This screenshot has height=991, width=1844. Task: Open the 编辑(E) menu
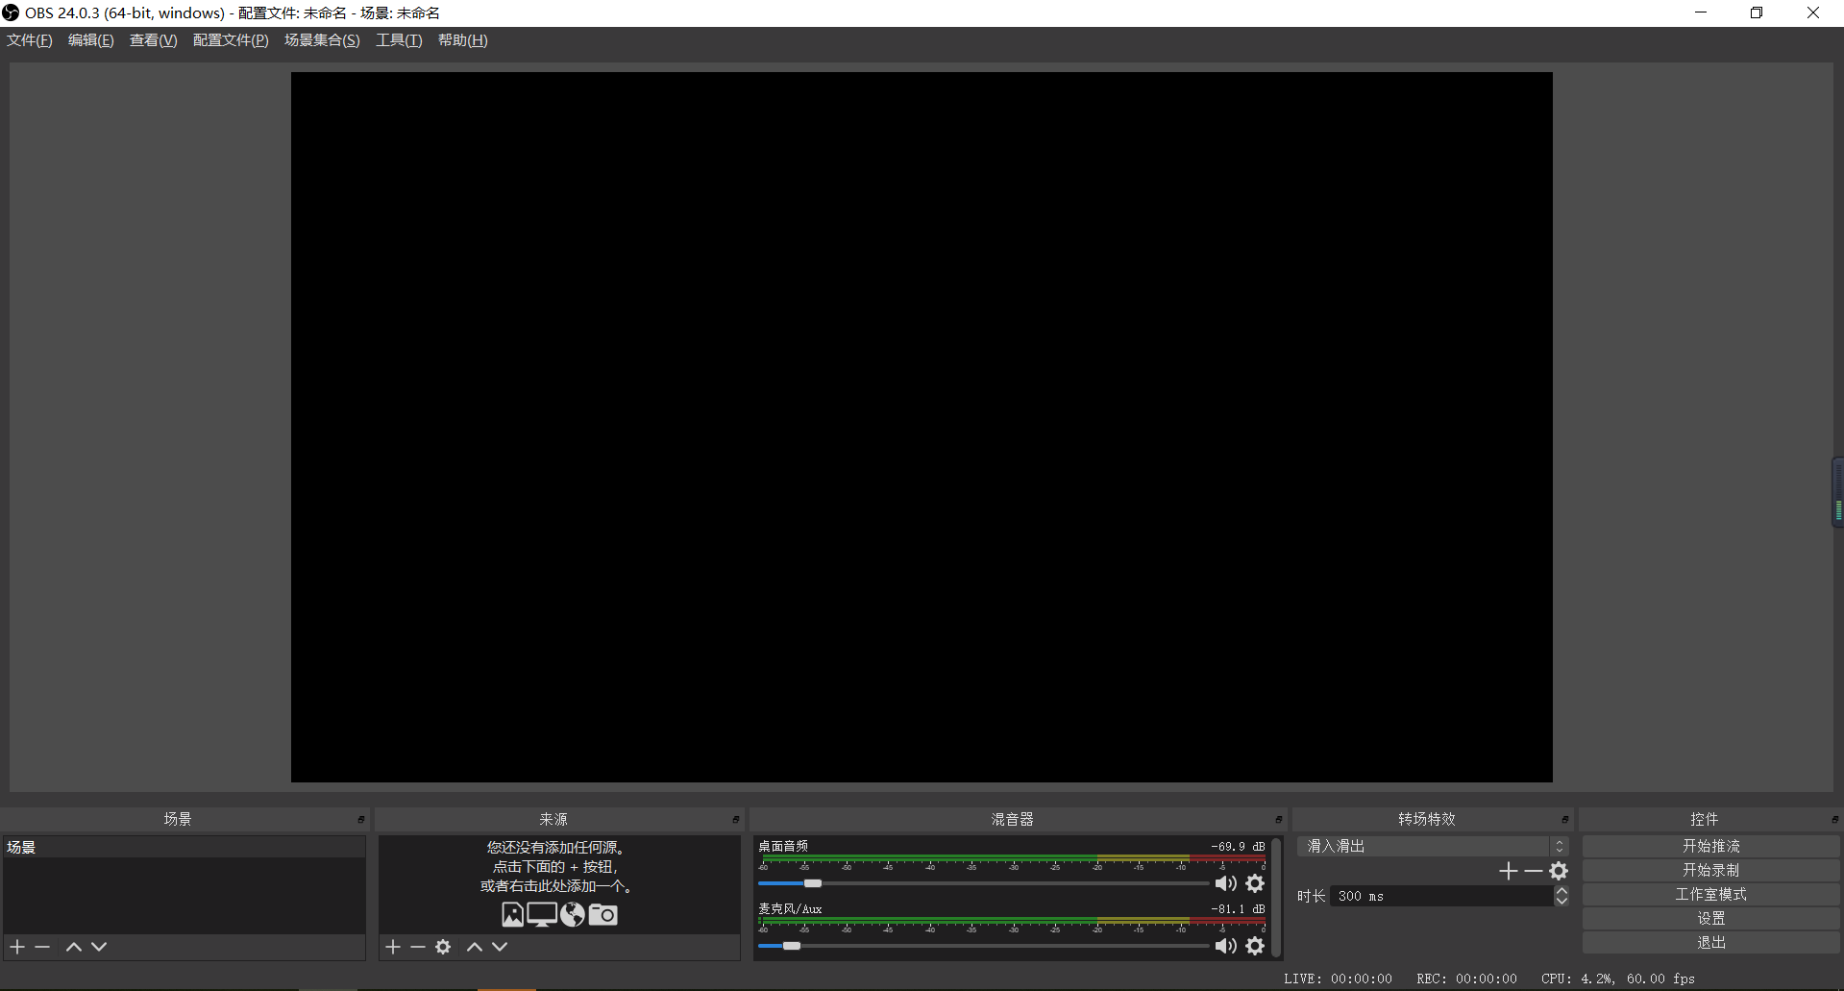pos(91,40)
